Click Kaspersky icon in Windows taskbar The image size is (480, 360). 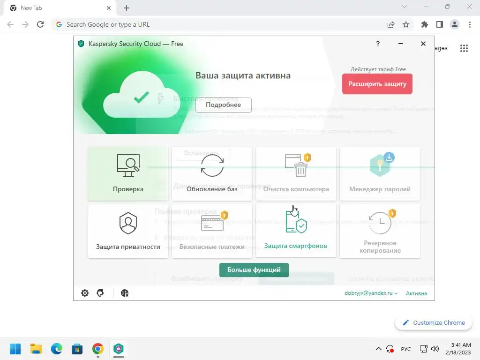click(x=119, y=349)
